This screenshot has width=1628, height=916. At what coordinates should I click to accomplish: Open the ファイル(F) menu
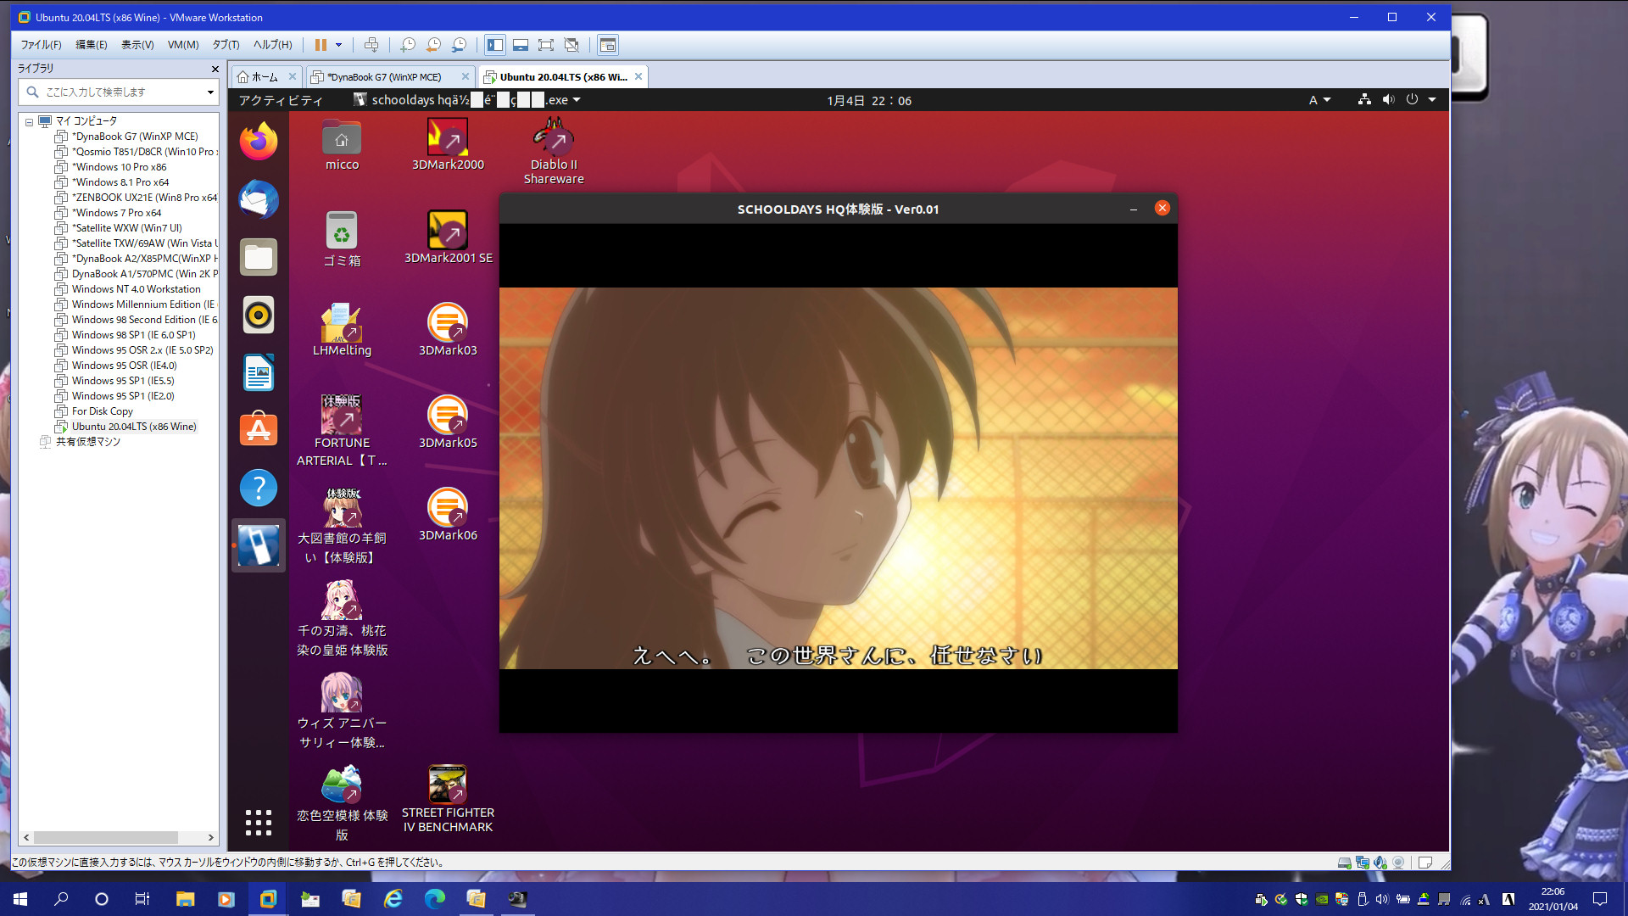pos(41,45)
